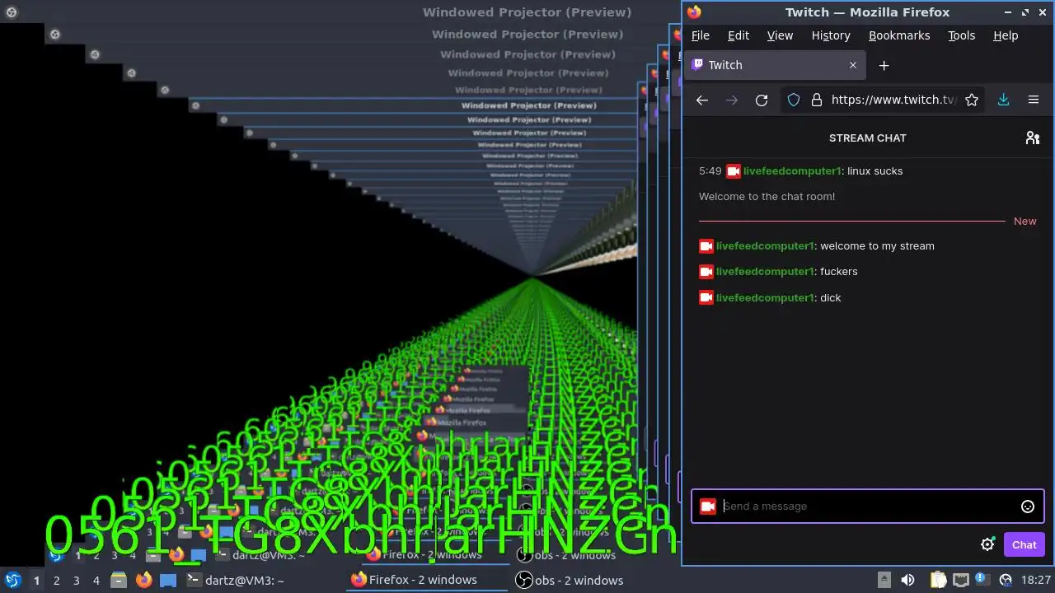The height and width of the screenshot is (593, 1055).
Task: Open chat settings gear icon
Action: tap(987, 544)
